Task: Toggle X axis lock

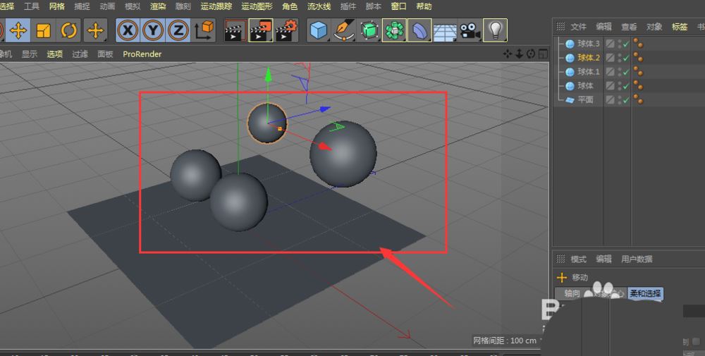Action: point(127,30)
